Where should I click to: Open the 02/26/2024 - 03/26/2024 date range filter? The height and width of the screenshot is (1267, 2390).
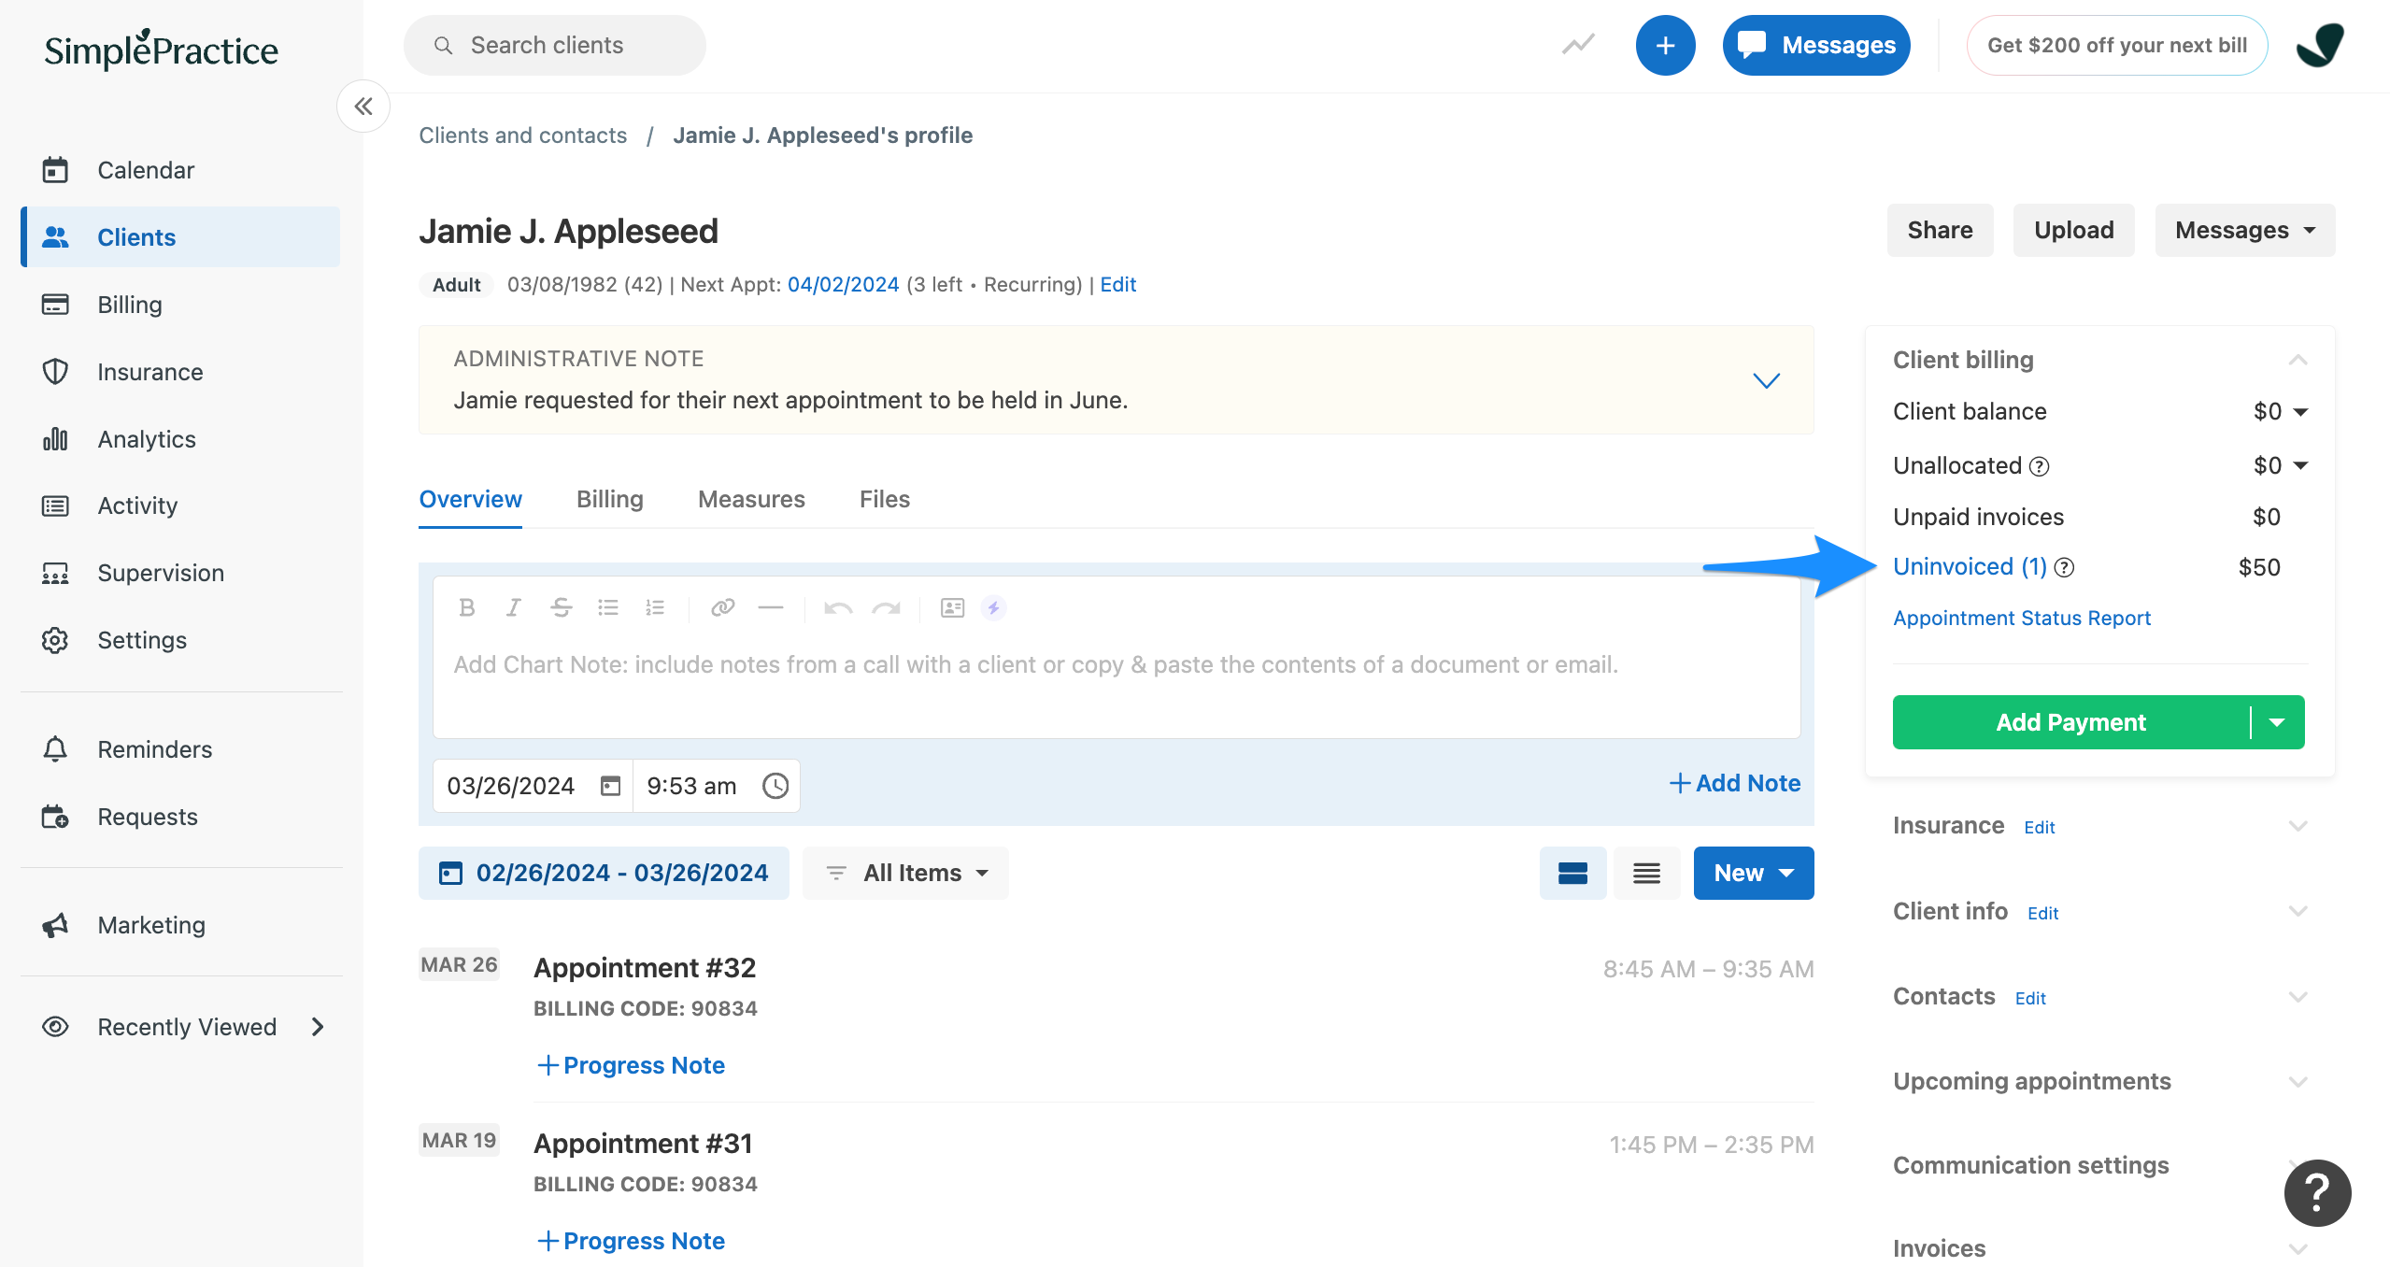604,874
